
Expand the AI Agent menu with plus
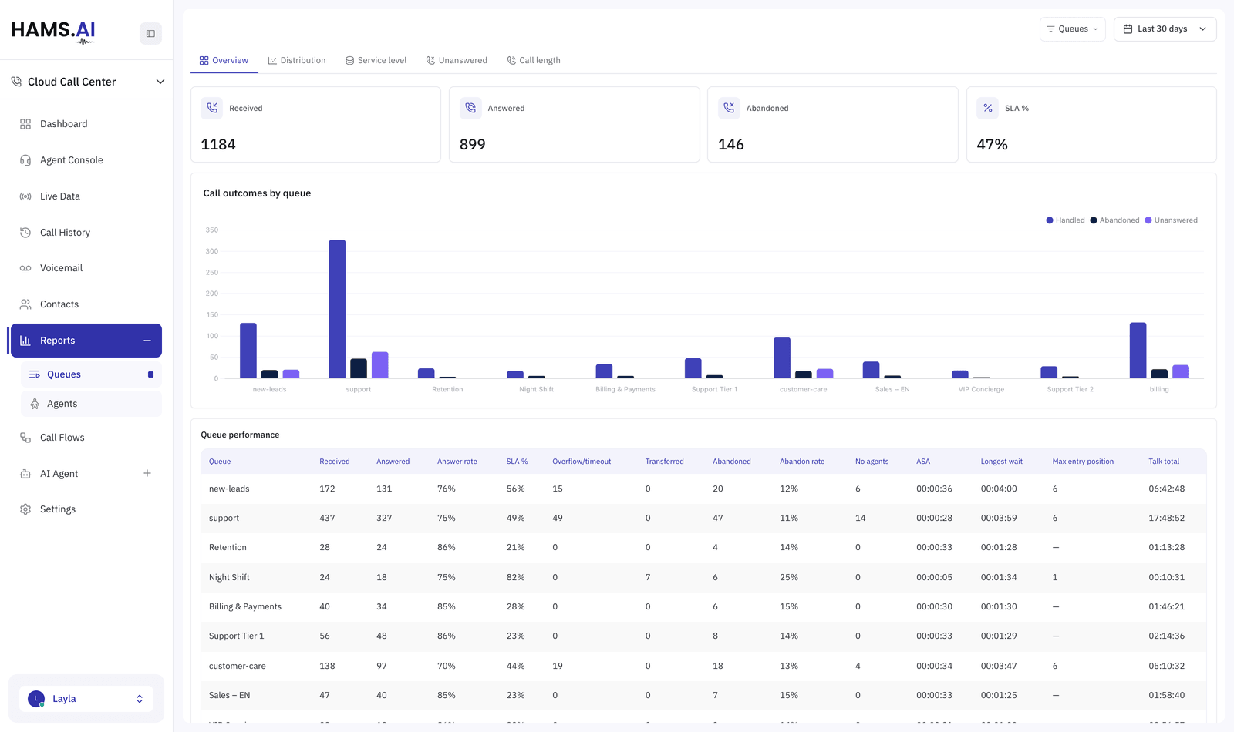[147, 474]
